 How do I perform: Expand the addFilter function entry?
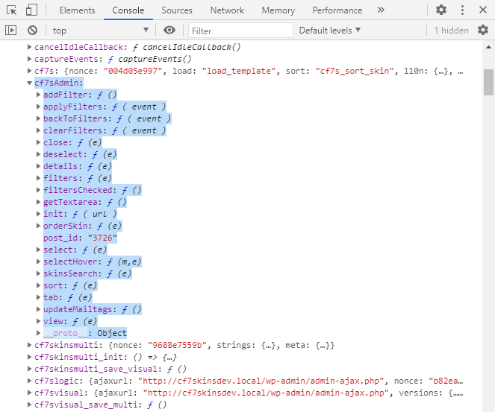tap(39, 95)
